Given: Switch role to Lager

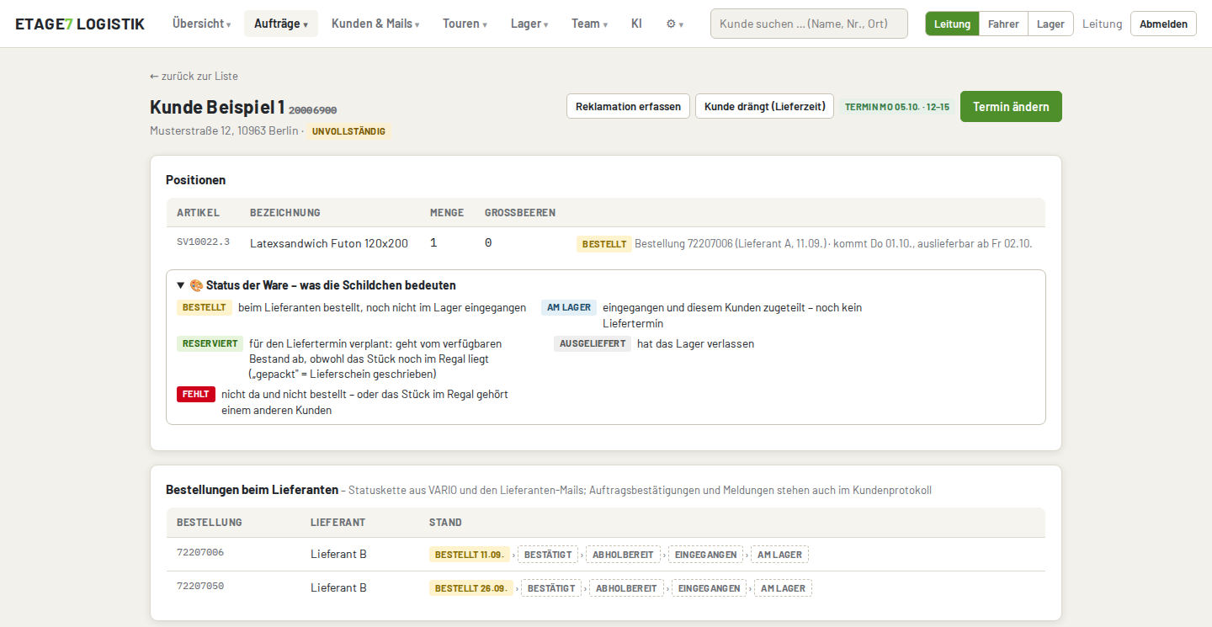Looking at the screenshot, I should [x=1050, y=24].
